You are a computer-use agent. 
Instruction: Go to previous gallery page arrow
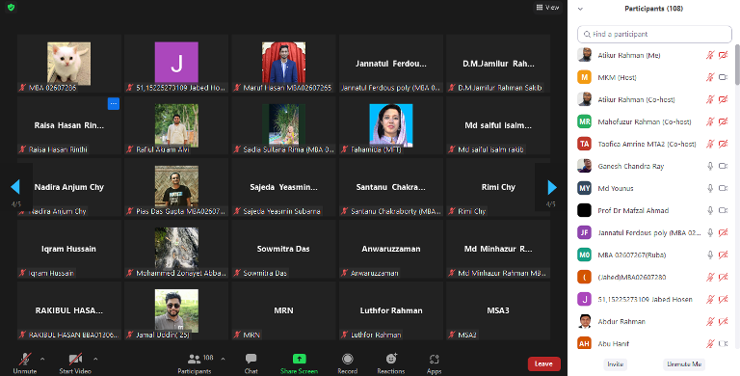click(x=15, y=188)
